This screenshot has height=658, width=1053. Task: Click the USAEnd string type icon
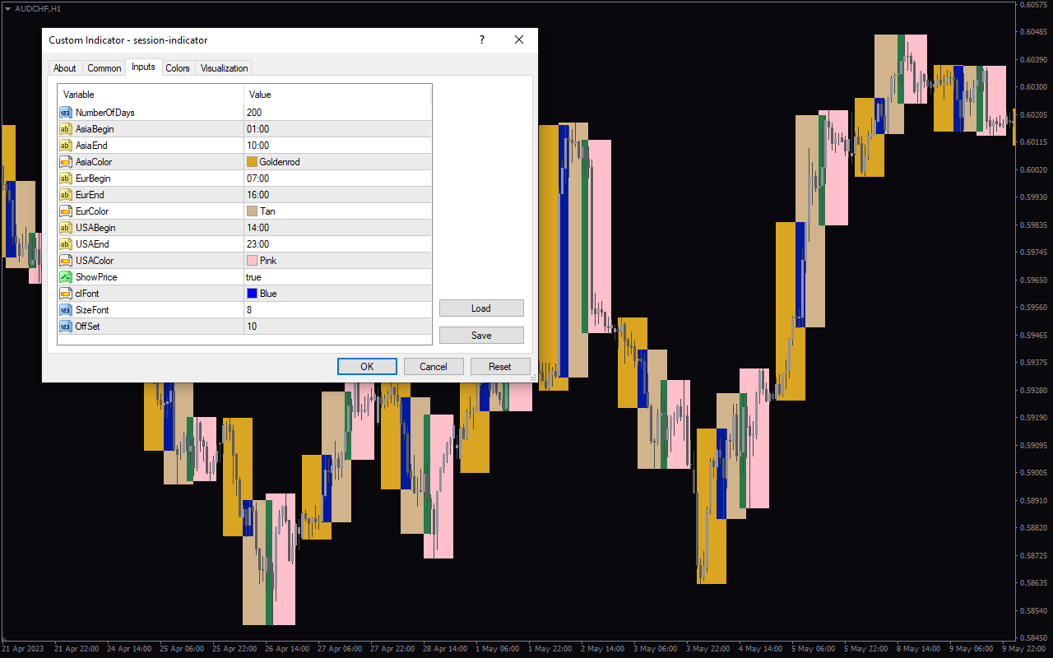tap(65, 244)
